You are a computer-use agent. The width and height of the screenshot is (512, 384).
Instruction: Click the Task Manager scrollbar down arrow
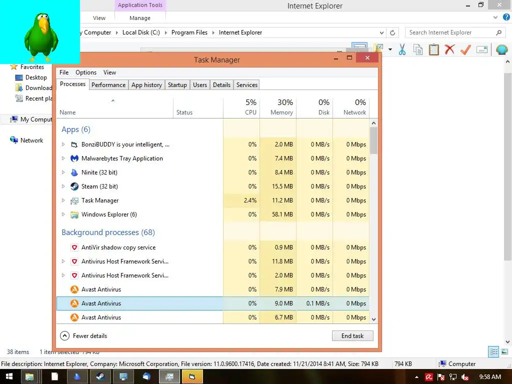pyautogui.click(x=373, y=319)
